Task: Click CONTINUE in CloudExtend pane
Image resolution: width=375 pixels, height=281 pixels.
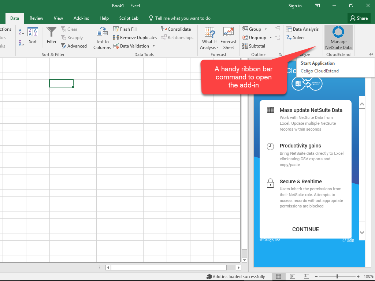Action: tap(306, 229)
